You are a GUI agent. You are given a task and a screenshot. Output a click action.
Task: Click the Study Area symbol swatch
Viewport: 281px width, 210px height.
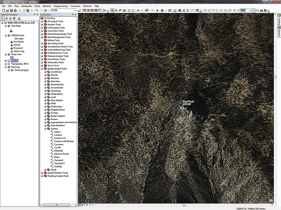point(12,57)
